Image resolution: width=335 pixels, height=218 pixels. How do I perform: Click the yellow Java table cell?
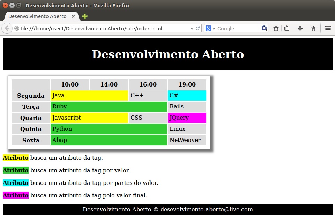coord(89,96)
